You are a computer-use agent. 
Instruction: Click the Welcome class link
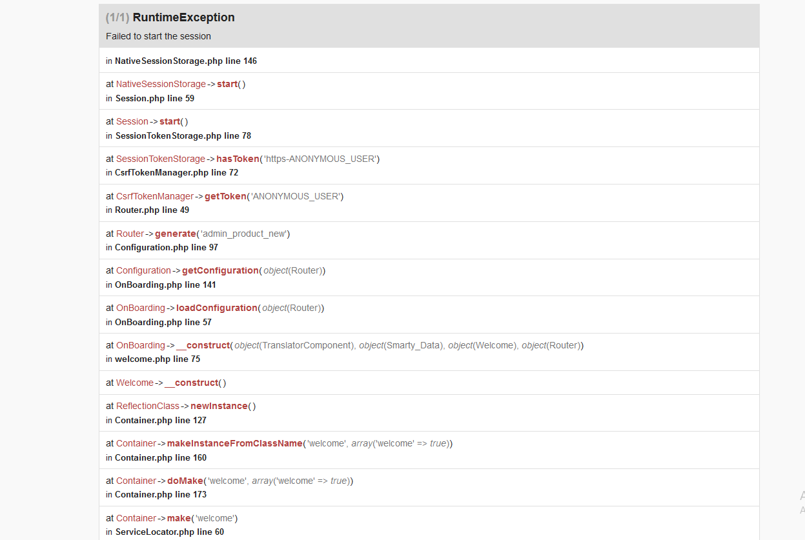point(135,383)
